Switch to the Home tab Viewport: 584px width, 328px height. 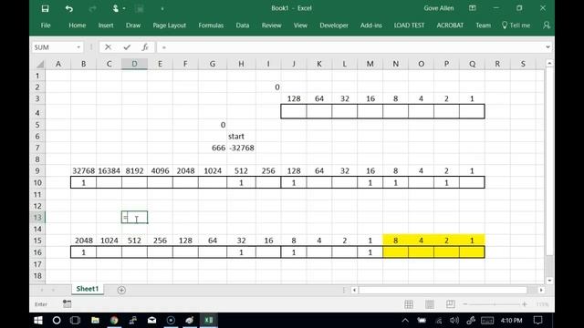[x=77, y=26]
